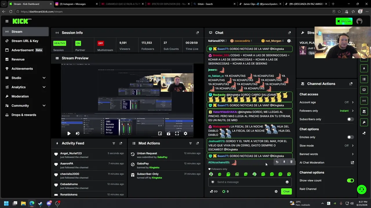371x208 pixels.
Task: Open File Explorer from the taskbar
Action: tap(23, 203)
